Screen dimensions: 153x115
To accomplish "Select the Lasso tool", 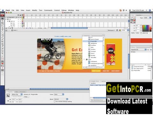I will [x=2, y=25].
